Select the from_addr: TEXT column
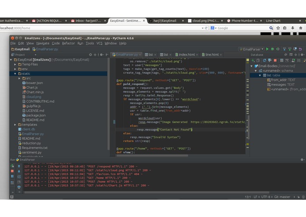This screenshot has height=217, width=306. [281, 80]
